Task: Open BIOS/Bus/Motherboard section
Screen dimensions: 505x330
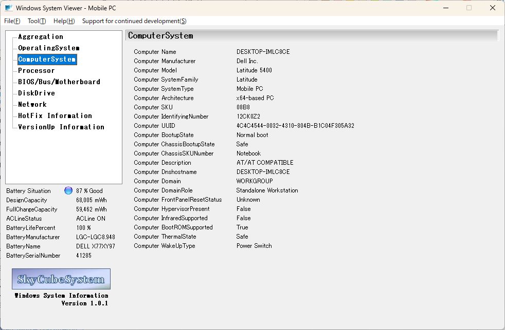Action: [59, 82]
